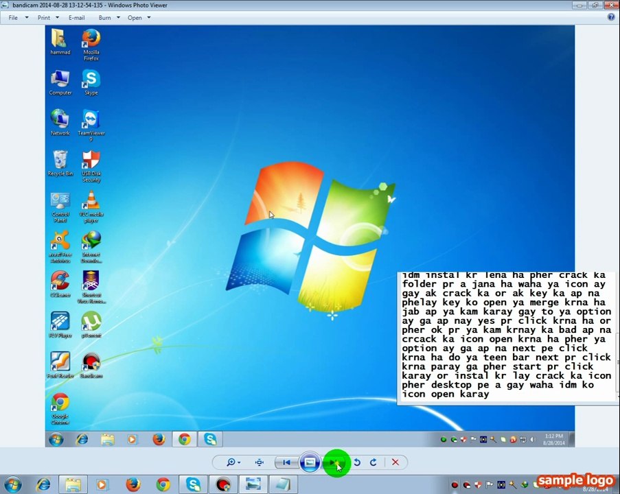The height and width of the screenshot is (494, 620).
Task: Click the USB Disk Security shortcut in the picture
Action: coord(91,166)
